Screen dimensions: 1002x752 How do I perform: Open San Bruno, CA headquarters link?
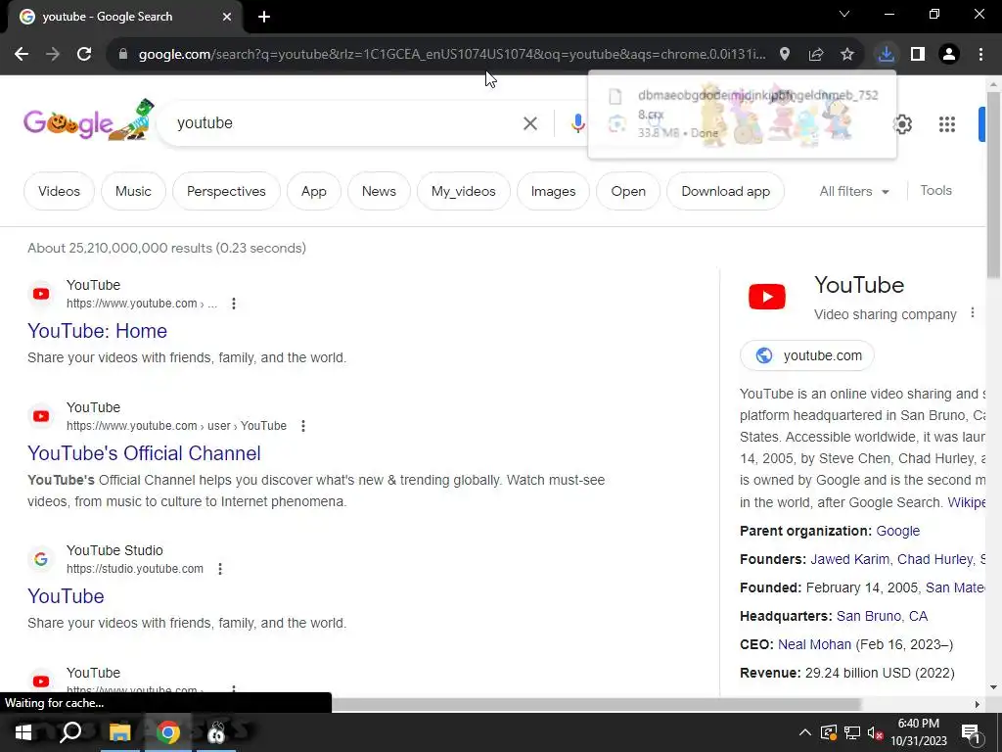pyautogui.click(x=882, y=617)
